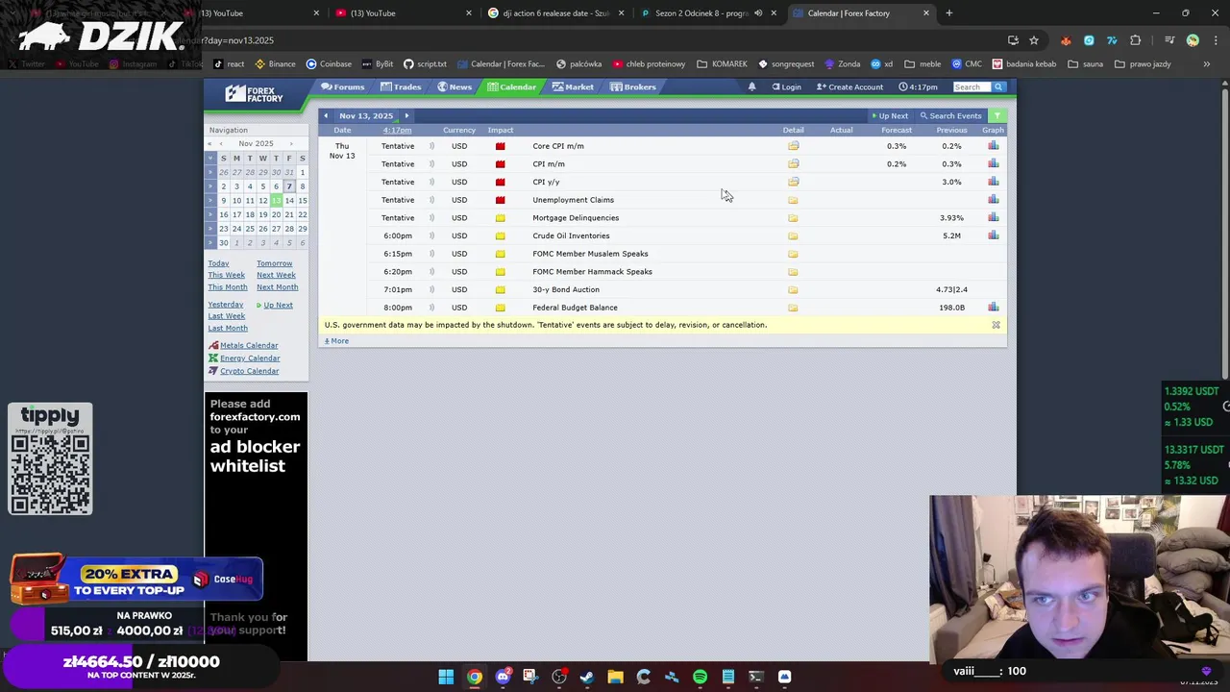Image resolution: width=1230 pixels, height=692 pixels.
Task: Toggle the alert speaker for Crude Oil Inventories
Action: 431,235
